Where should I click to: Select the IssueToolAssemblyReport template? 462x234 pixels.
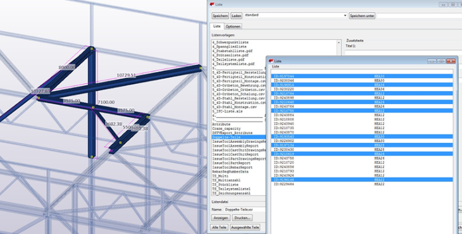click(x=235, y=146)
